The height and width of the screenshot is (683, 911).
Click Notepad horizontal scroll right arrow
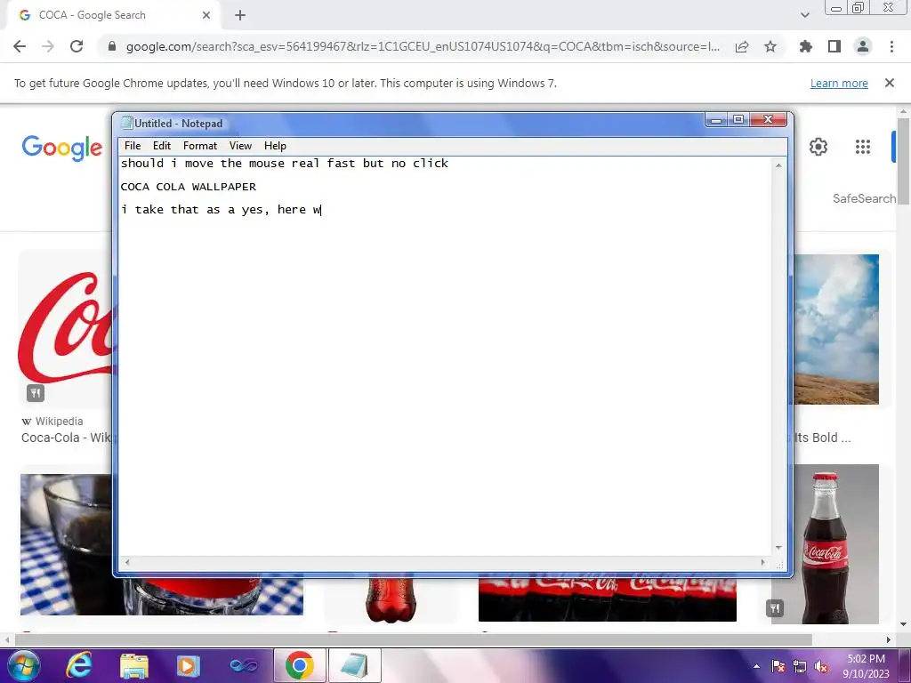(762, 562)
